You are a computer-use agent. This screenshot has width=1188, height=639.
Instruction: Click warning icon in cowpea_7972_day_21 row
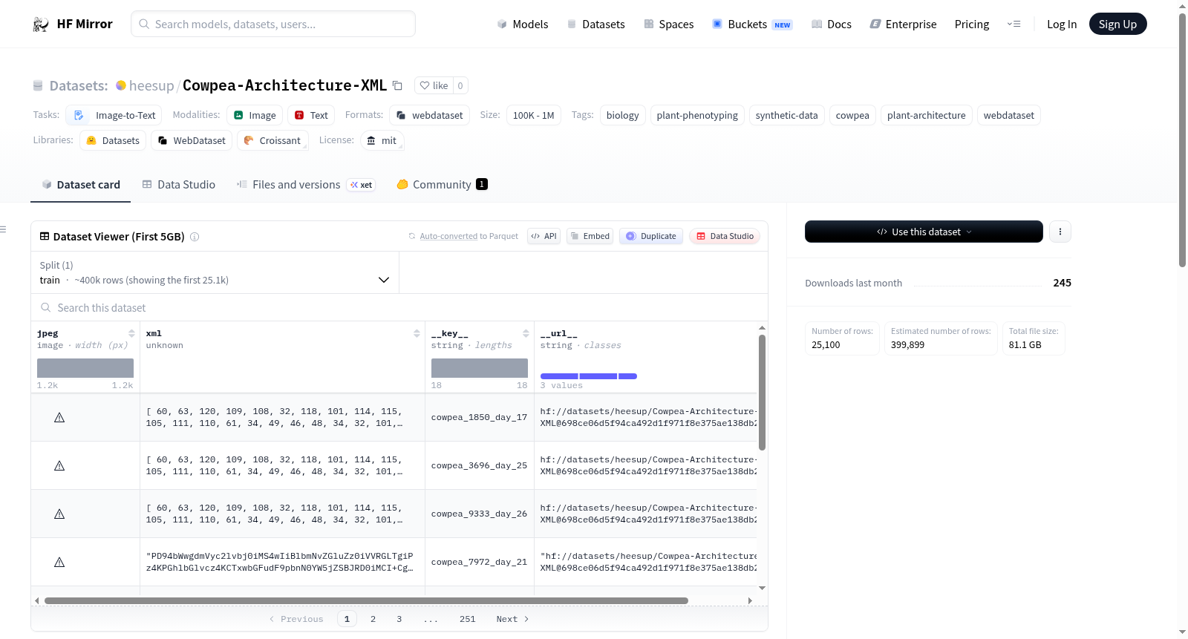pyautogui.click(x=59, y=562)
